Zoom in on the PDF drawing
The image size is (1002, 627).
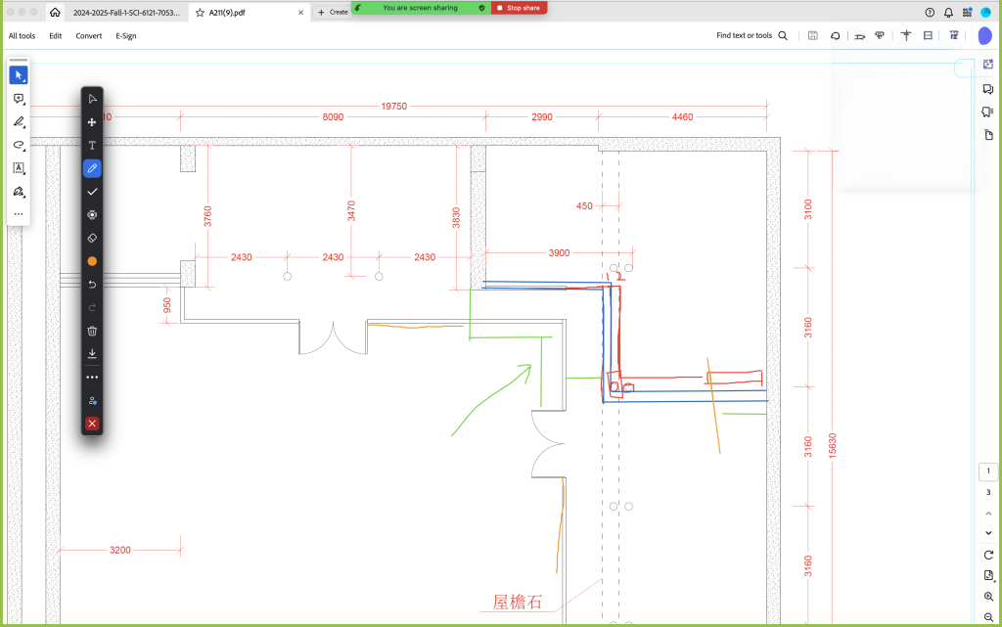click(988, 596)
